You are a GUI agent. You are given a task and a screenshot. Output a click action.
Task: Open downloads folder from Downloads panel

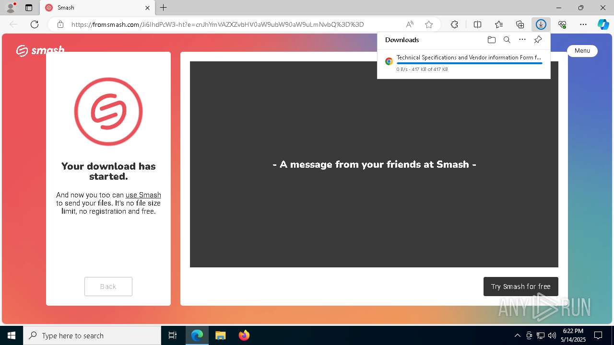[x=491, y=40]
